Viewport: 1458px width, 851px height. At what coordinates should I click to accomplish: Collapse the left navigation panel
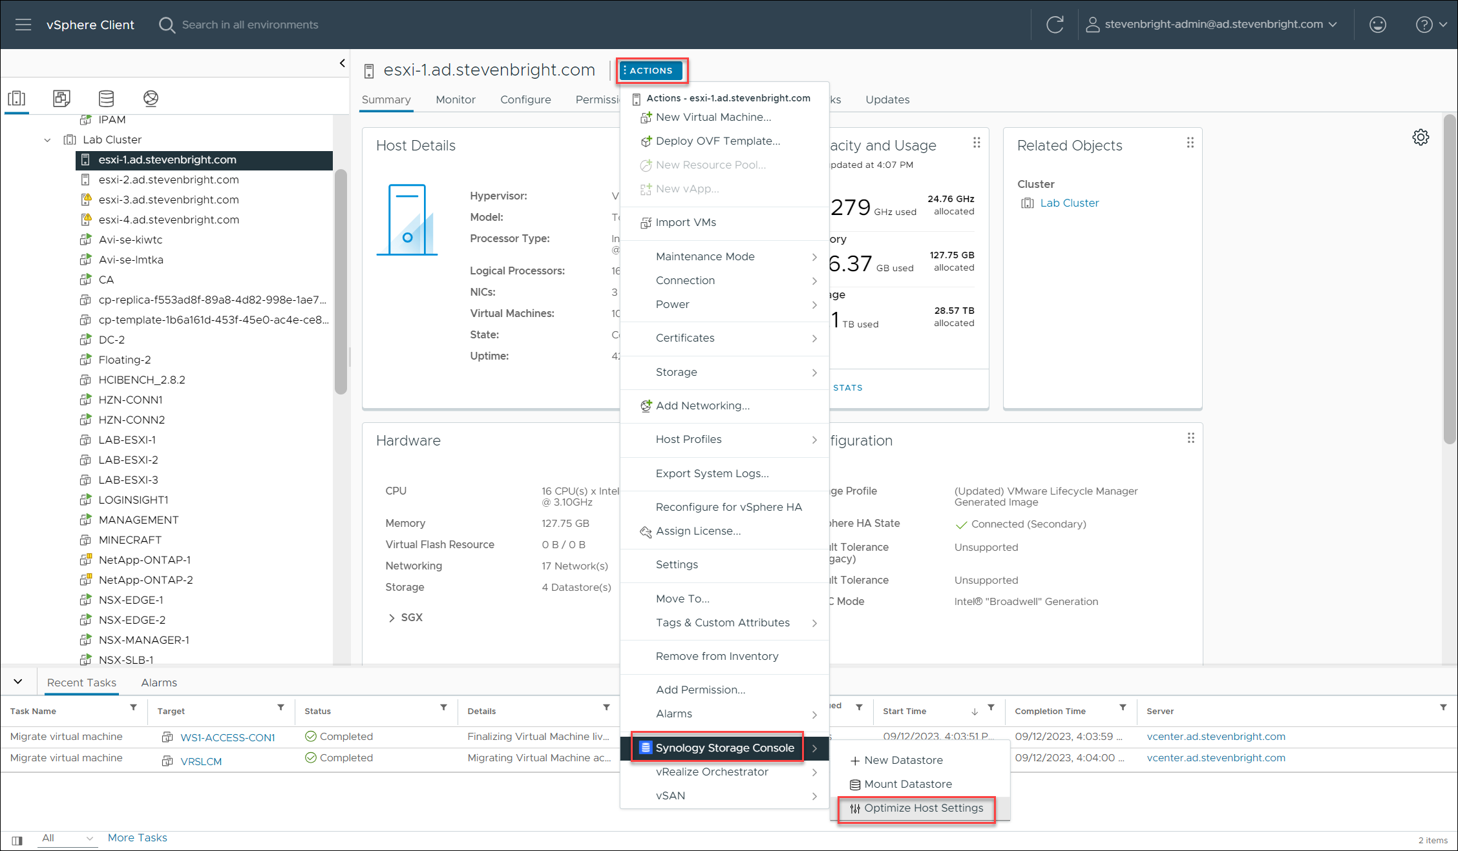(x=342, y=63)
